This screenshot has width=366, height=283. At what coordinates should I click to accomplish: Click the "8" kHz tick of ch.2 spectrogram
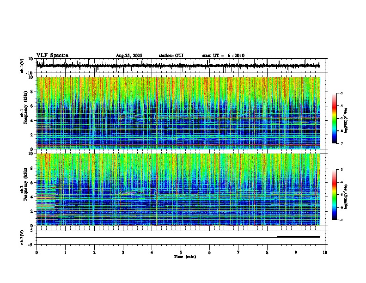pyautogui.click(x=32, y=168)
